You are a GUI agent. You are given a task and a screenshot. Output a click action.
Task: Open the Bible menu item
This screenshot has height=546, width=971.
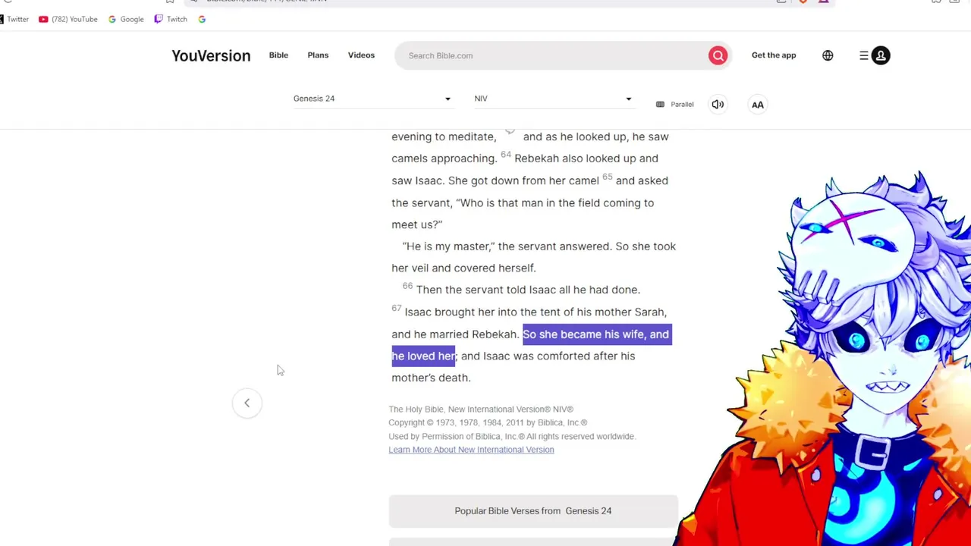pyautogui.click(x=278, y=55)
